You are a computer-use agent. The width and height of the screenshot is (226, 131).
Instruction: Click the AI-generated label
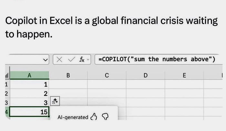73,117
